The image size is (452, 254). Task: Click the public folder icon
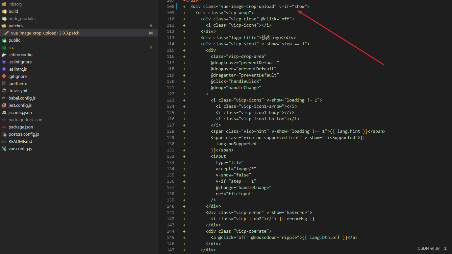[x=4, y=40]
